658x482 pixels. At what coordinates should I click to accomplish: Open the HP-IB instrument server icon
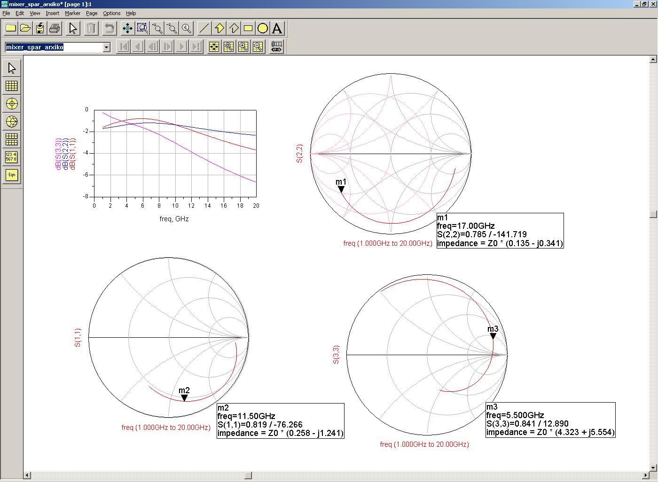point(277,47)
